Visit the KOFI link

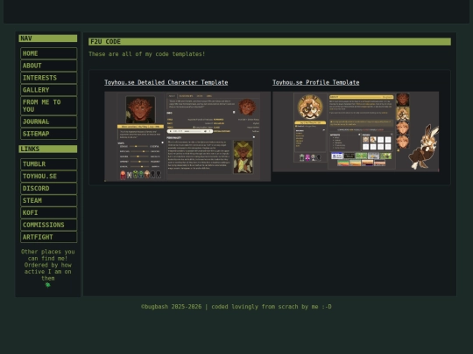[x=48, y=212]
